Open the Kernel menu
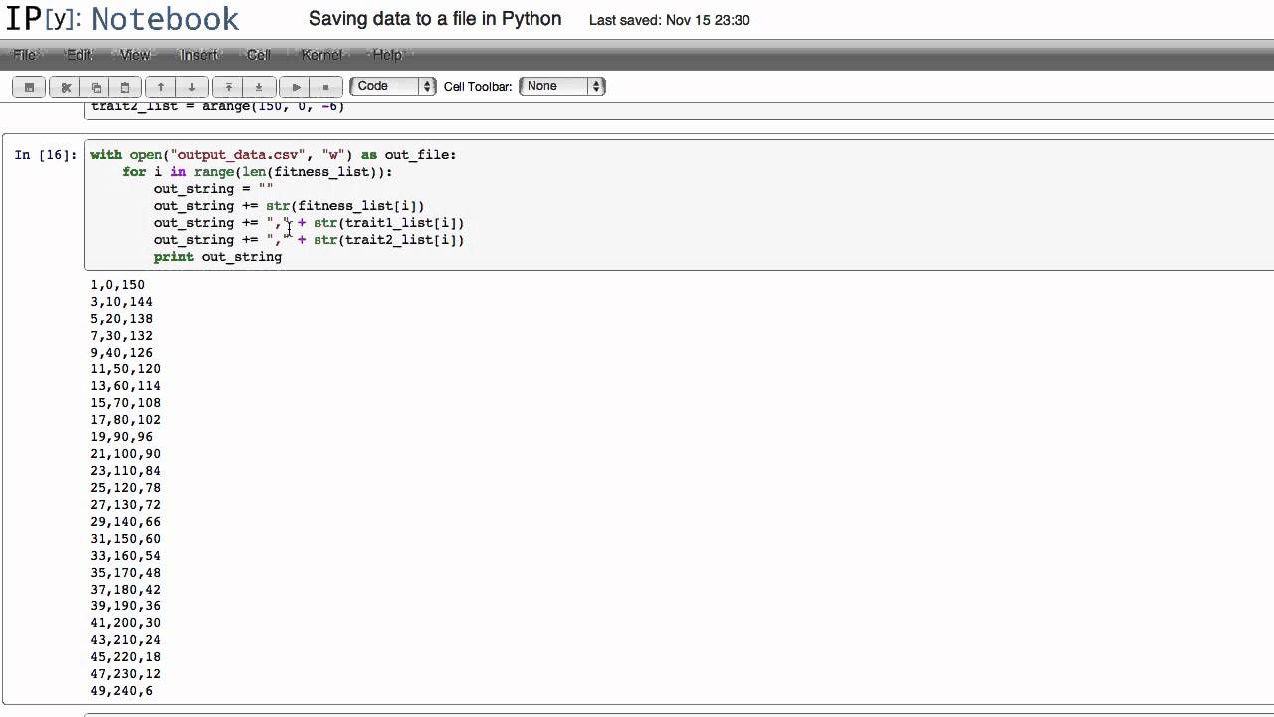This screenshot has width=1274, height=717. tap(321, 55)
